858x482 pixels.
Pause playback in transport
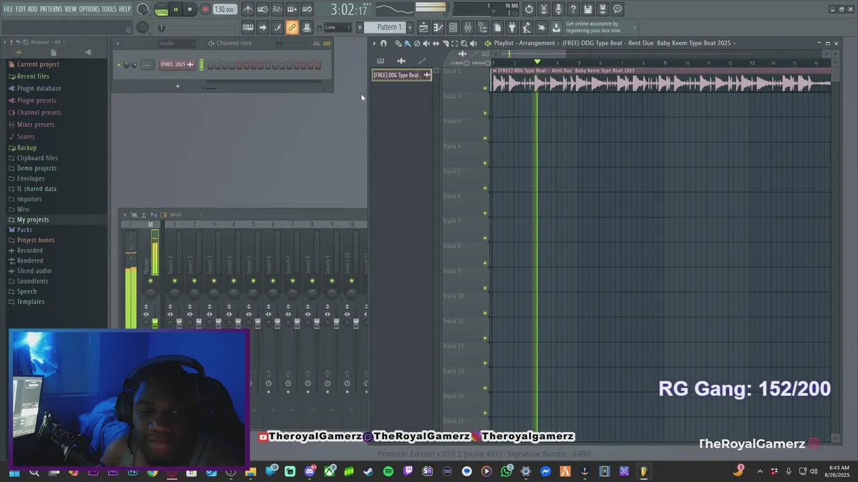pyautogui.click(x=176, y=9)
